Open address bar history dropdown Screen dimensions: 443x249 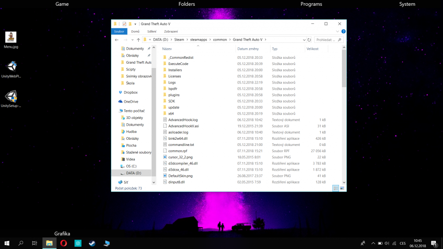pos(304,40)
